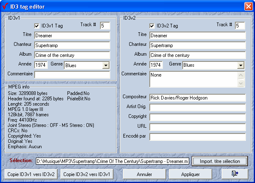
Task: Click the ID3v1 Année field
Action: (41, 65)
